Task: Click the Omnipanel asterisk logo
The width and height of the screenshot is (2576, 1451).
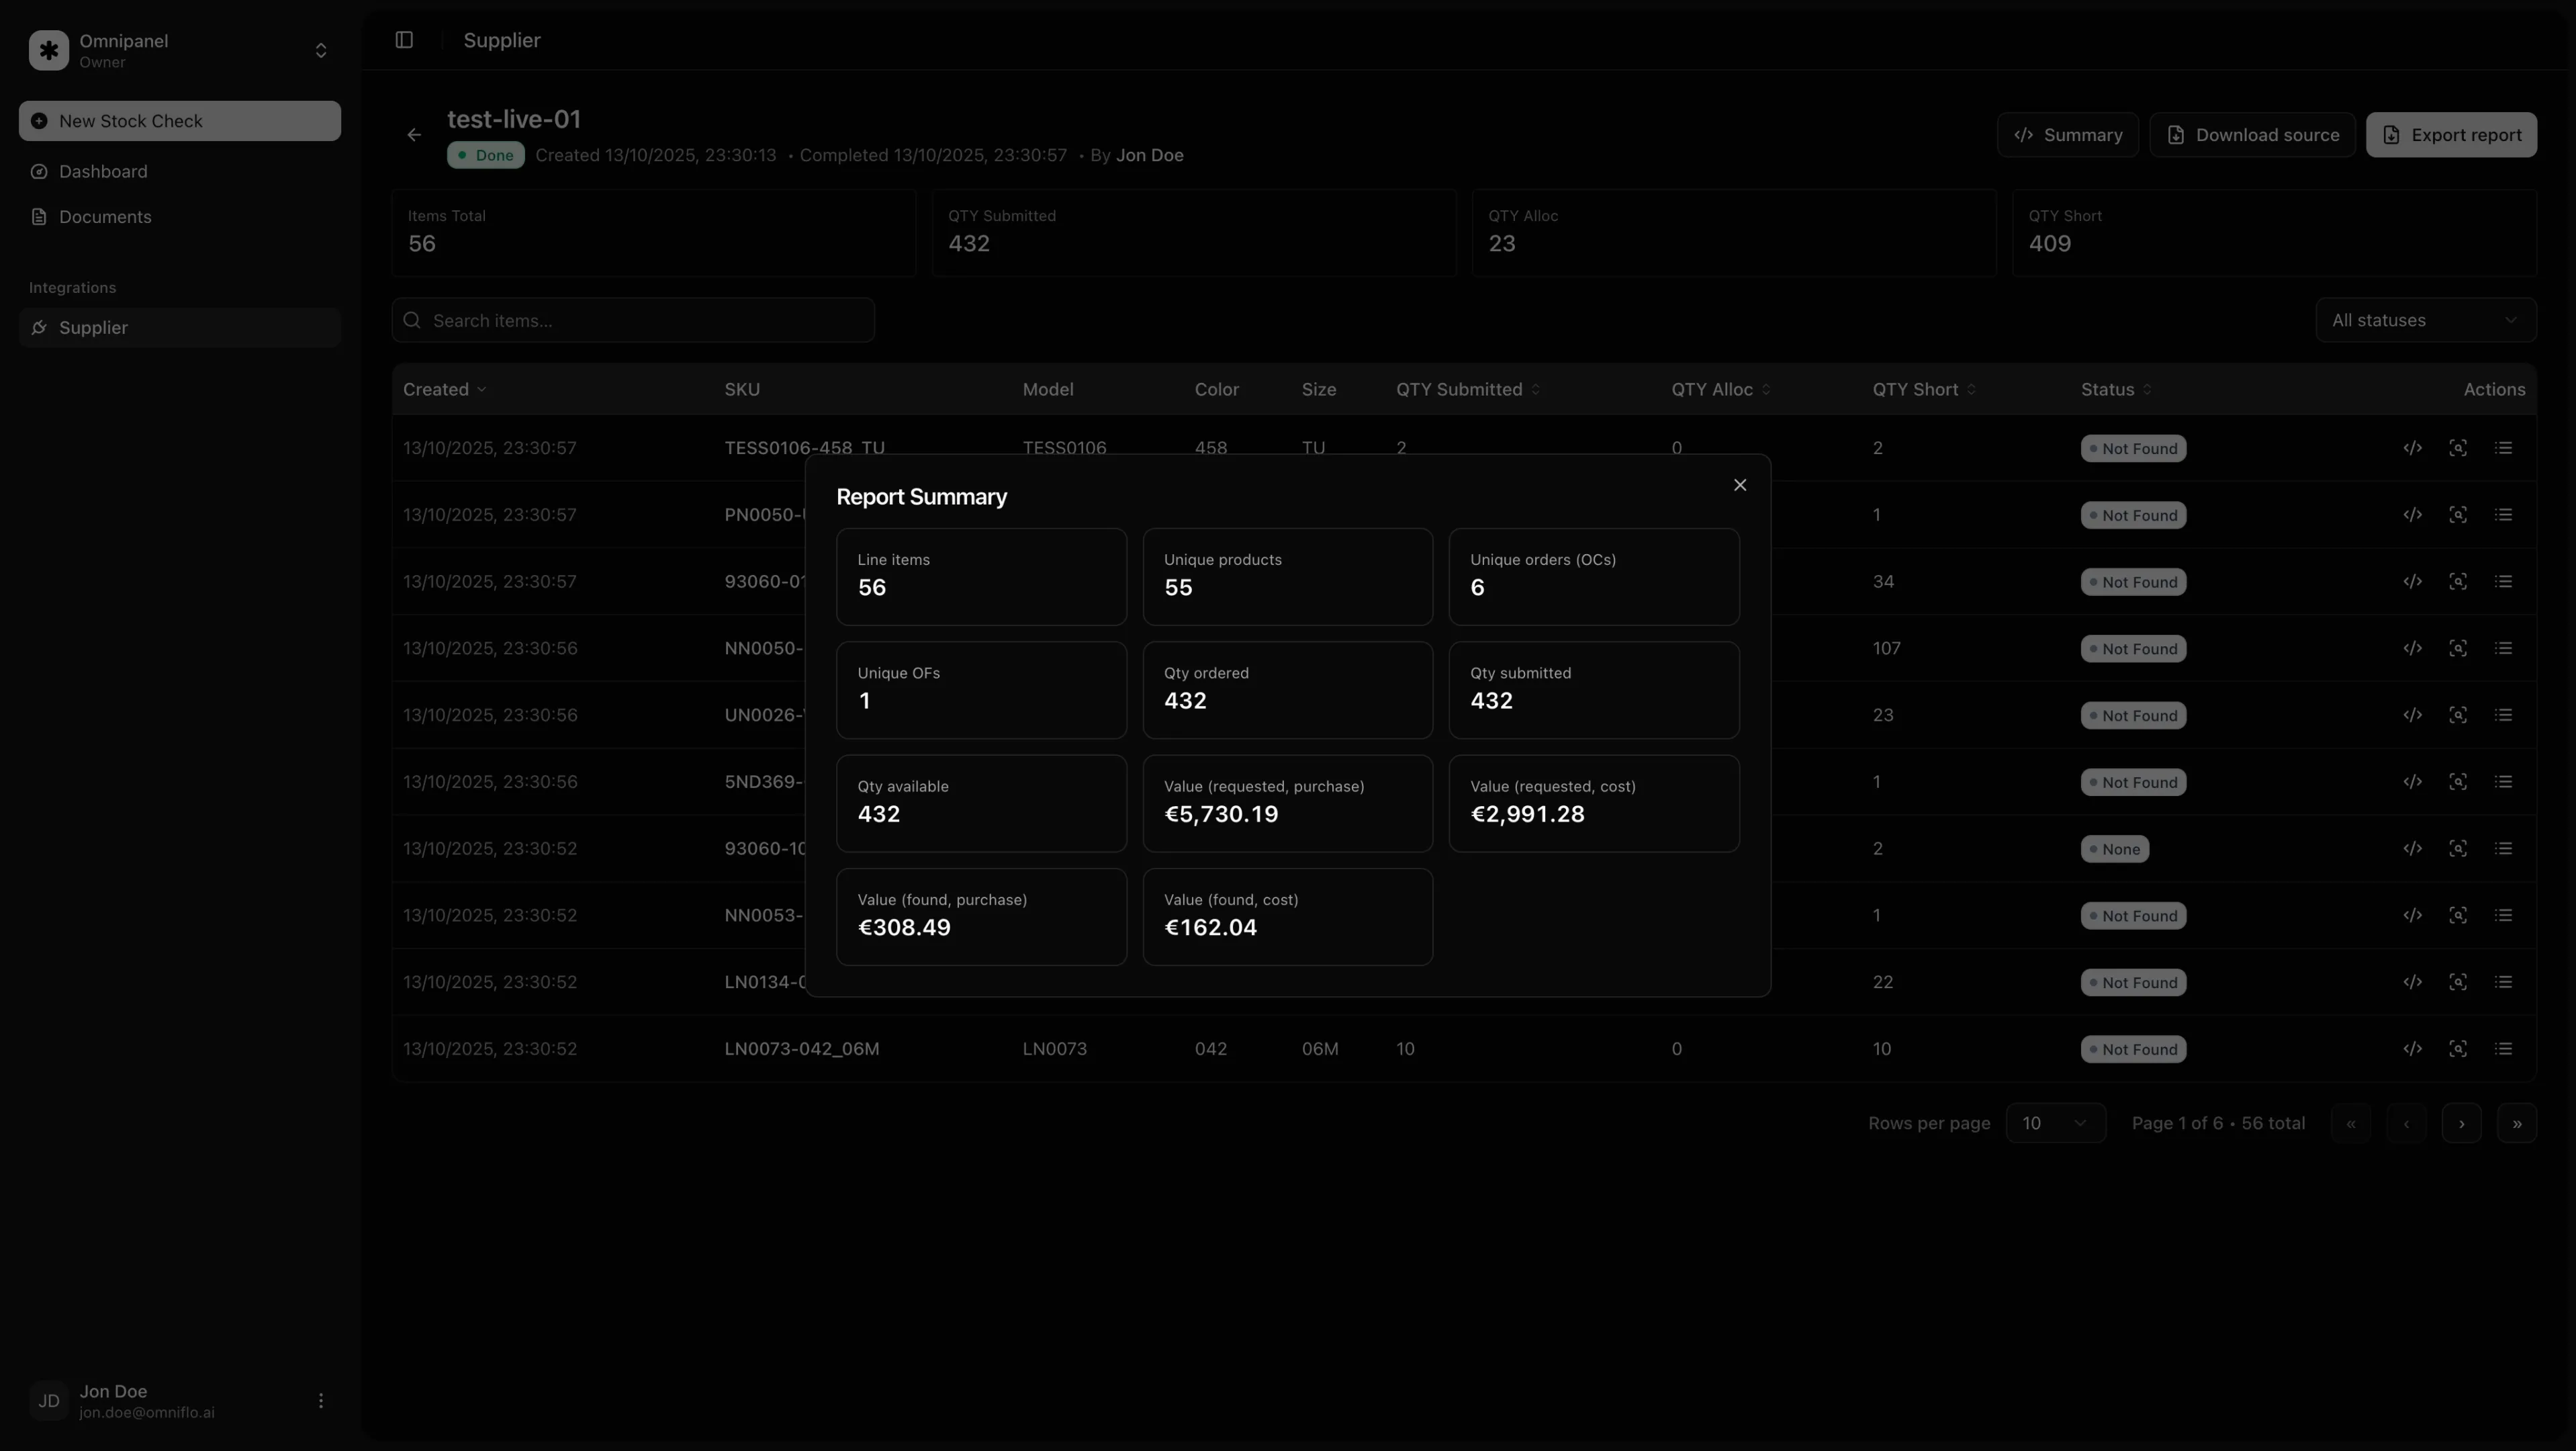Action: (x=49, y=50)
